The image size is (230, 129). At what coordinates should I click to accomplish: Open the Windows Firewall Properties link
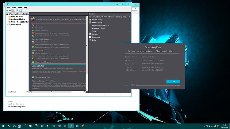point(43,62)
